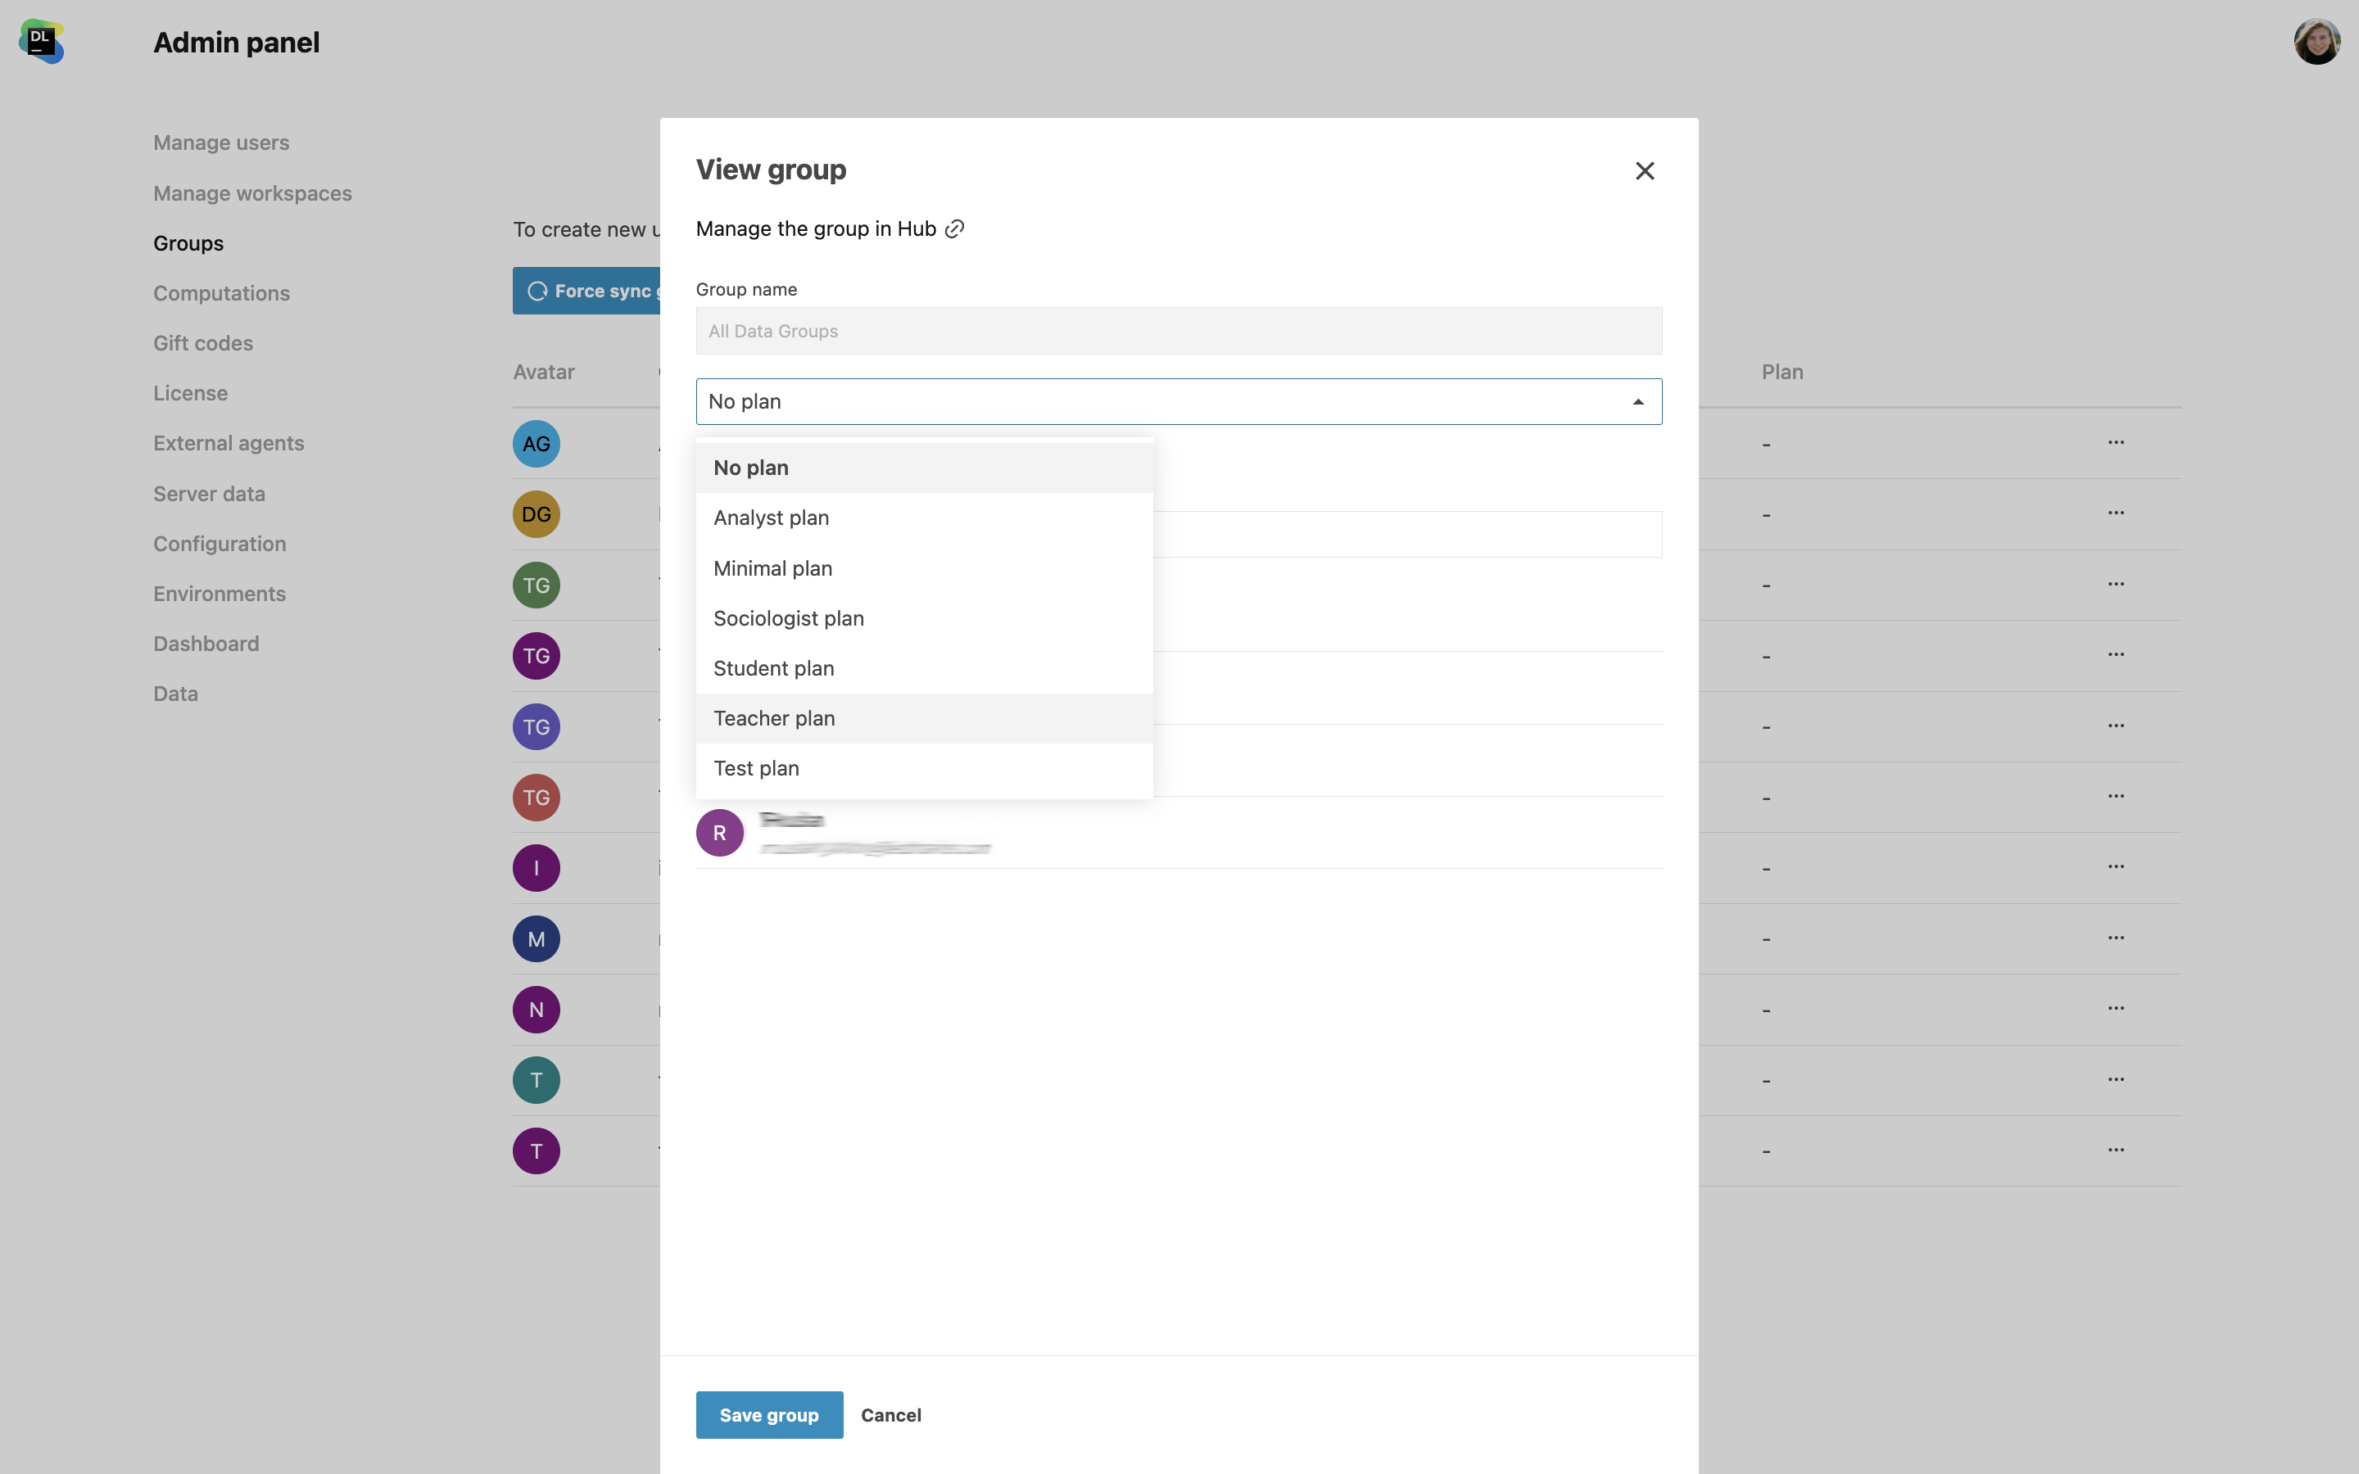Pick Test plan from dropdown

tap(755, 768)
